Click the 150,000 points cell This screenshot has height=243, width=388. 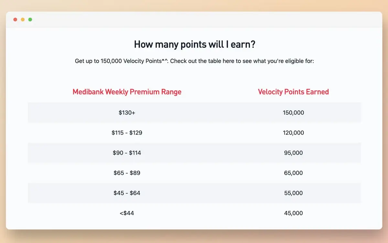pyautogui.click(x=293, y=113)
